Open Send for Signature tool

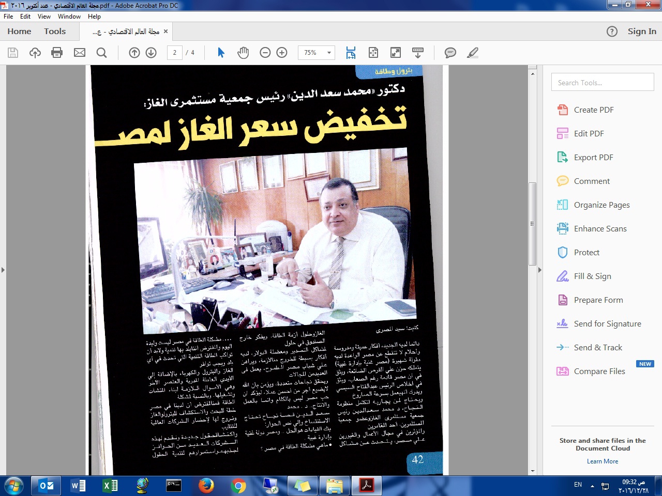coord(607,323)
